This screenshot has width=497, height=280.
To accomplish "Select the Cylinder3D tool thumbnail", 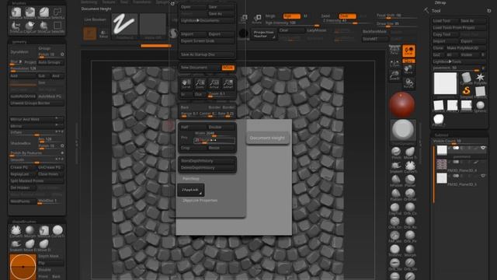I will [466, 78].
